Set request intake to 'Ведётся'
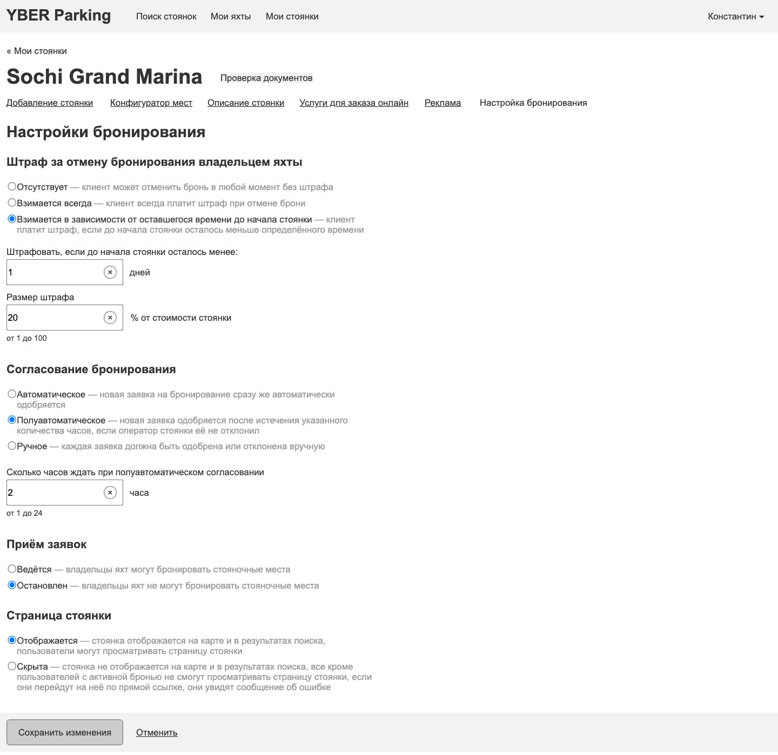 [x=12, y=569]
